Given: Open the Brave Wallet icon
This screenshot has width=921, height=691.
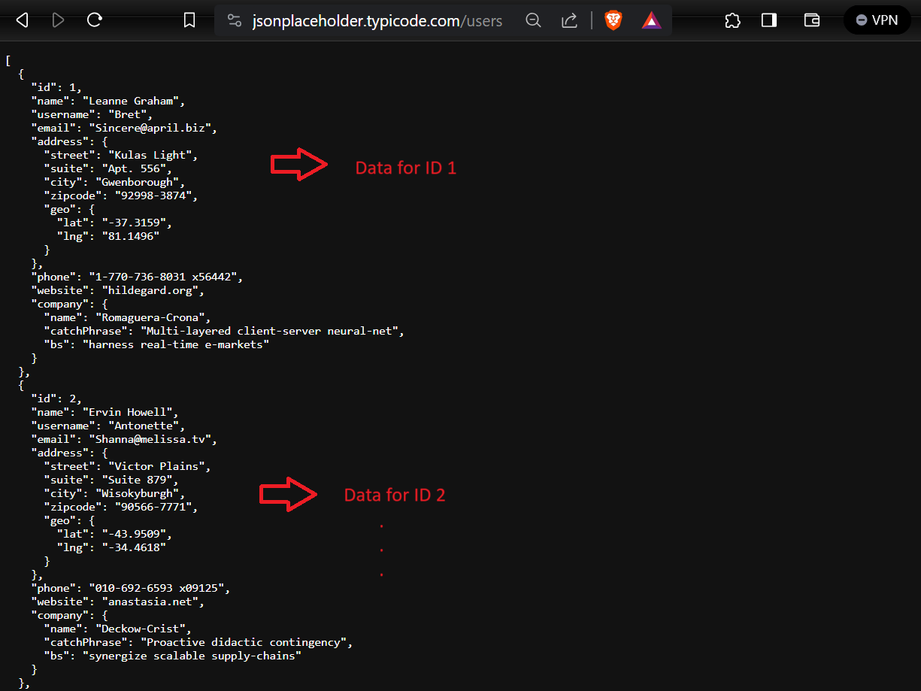Looking at the screenshot, I should click(x=811, y=20).
